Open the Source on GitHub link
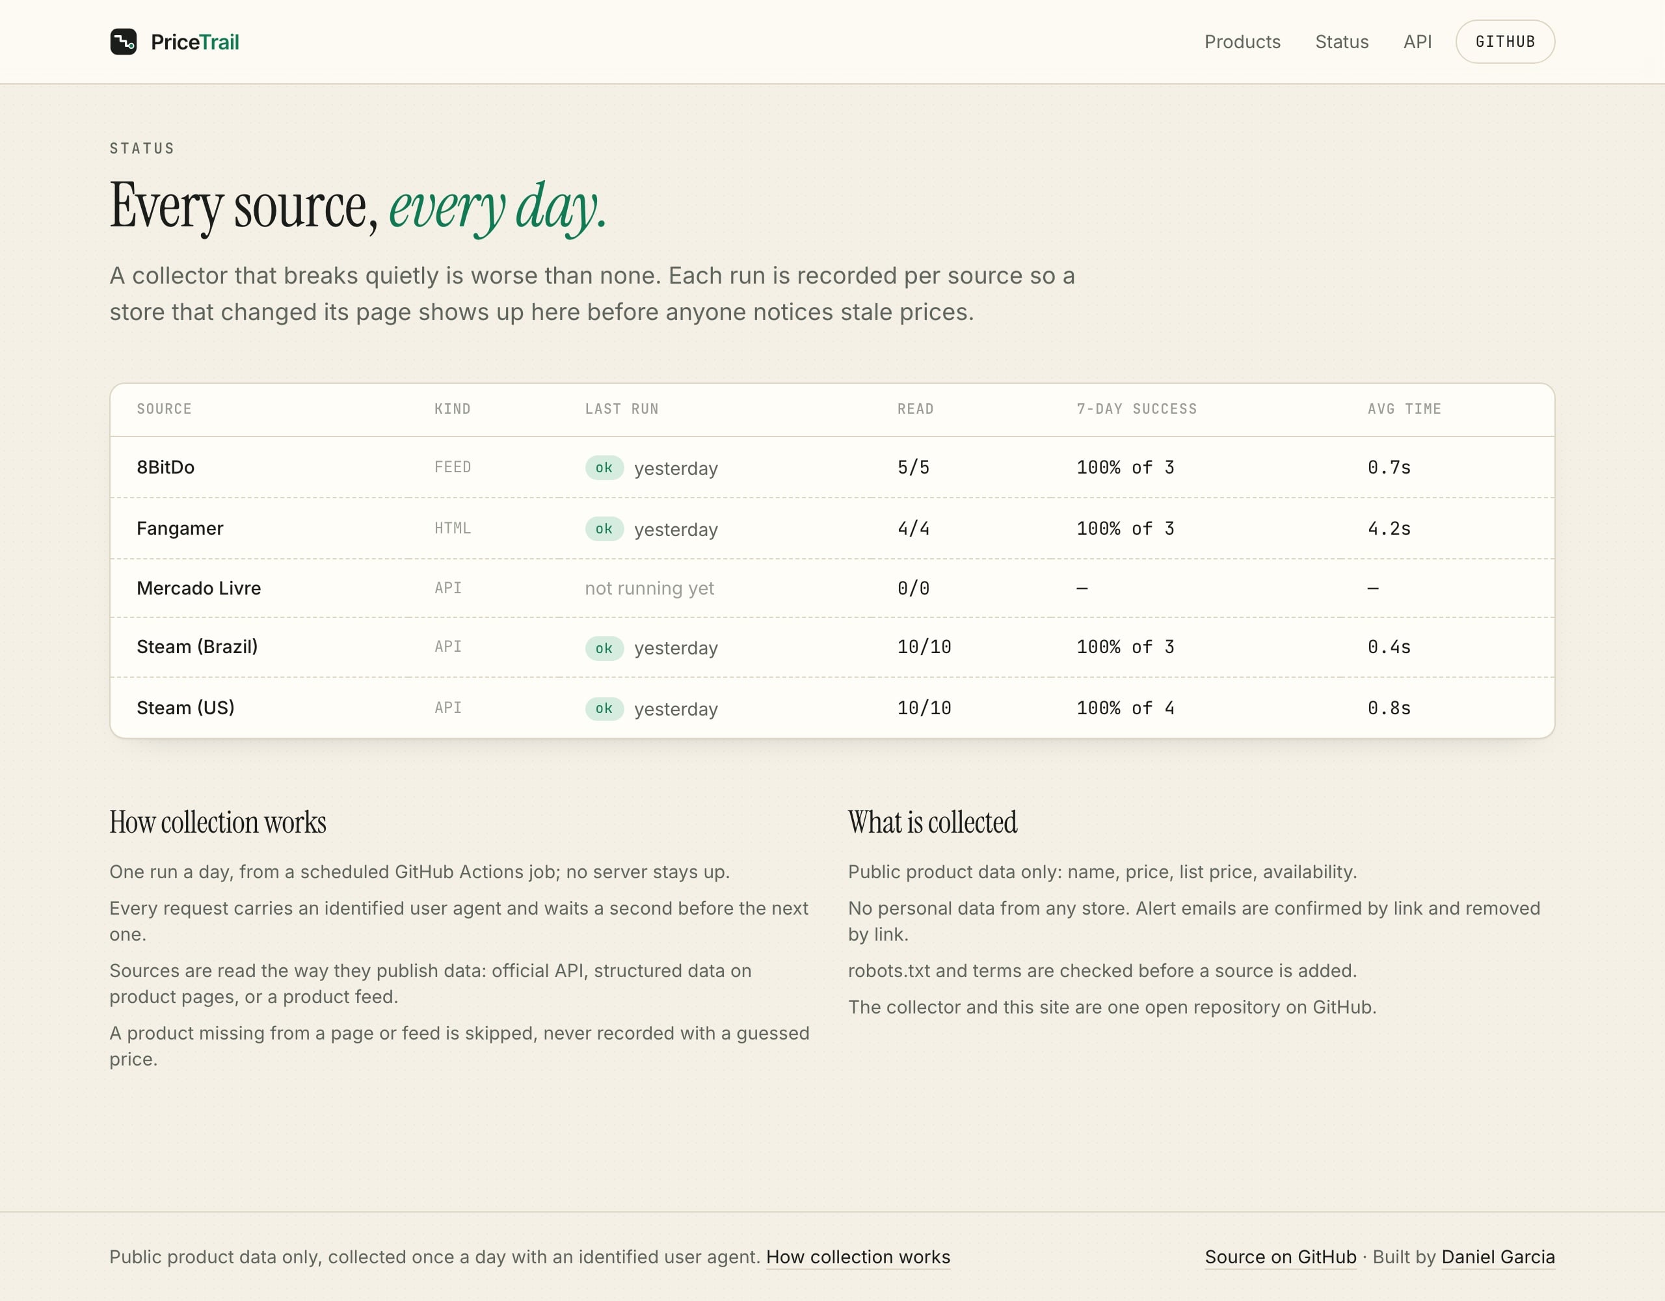 (1280, 1257)
